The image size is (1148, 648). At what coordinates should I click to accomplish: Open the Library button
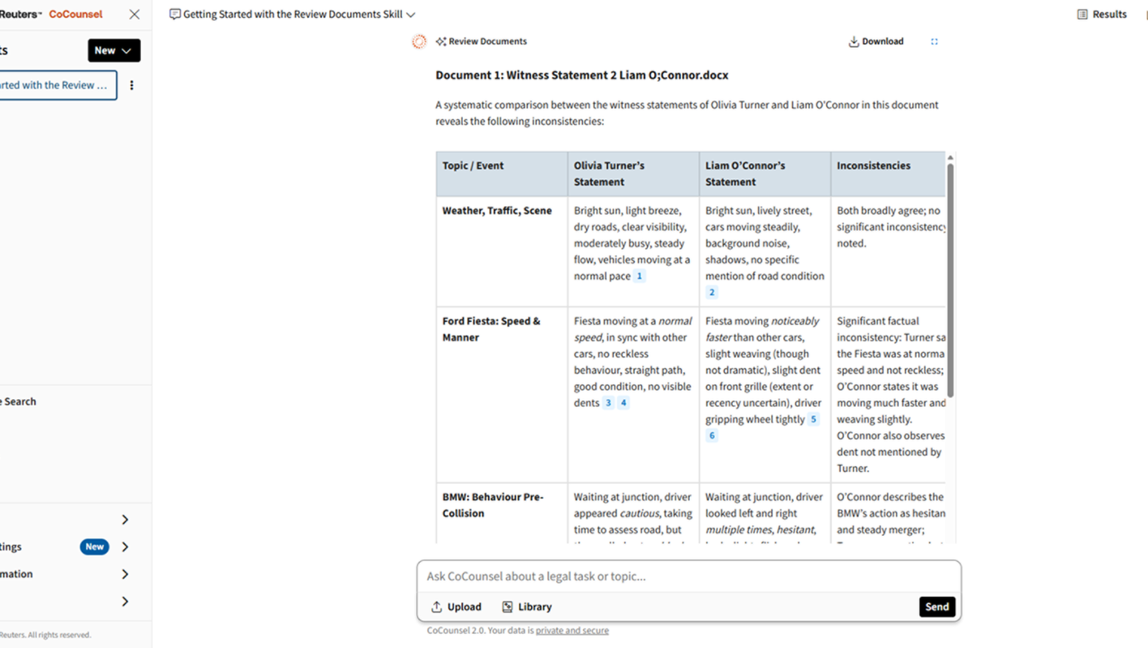point(526,607)
